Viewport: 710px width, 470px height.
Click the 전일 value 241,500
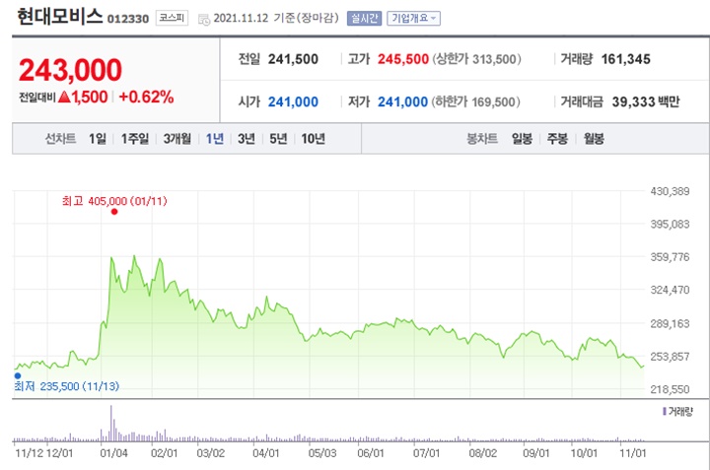pos(293,59)
